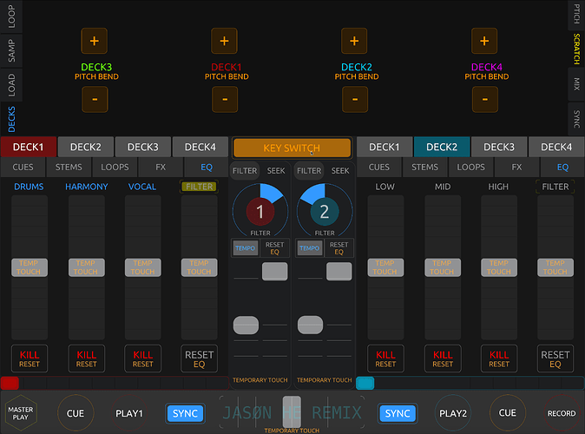Viewport: 585px width, 434px height.
Task: Toggle TEMPO under the deck 1 knob
Action: tap(245, 247)
